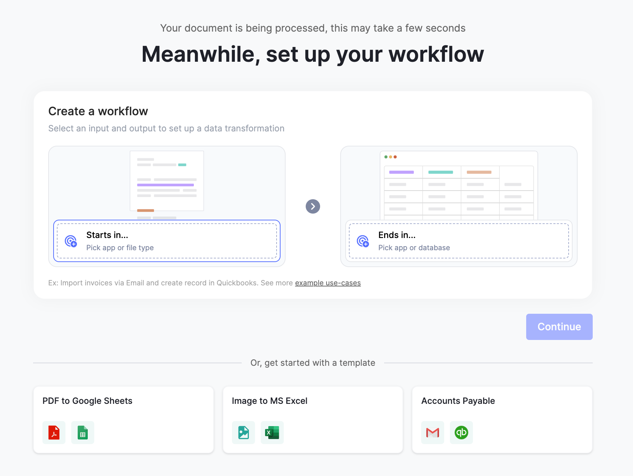Click the Gmail icon
633x476 pixels.
click(433, 433)
